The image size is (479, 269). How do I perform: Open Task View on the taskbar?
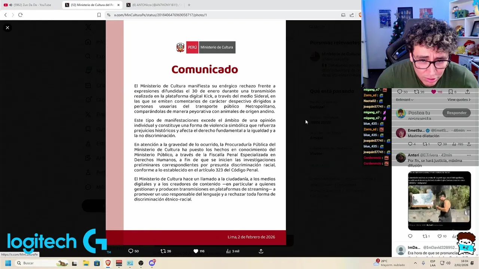click(x=74, y=263)
